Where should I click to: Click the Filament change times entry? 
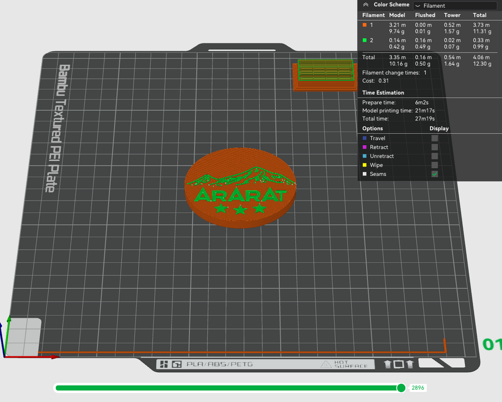click(394, 73)
